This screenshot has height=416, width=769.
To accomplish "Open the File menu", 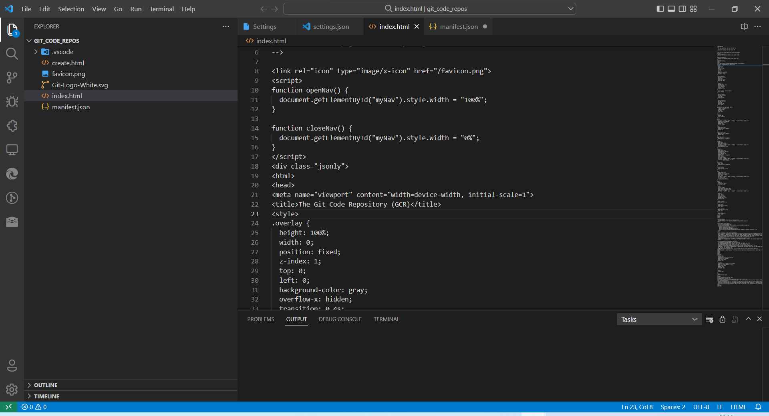I will tap(26, 9).
